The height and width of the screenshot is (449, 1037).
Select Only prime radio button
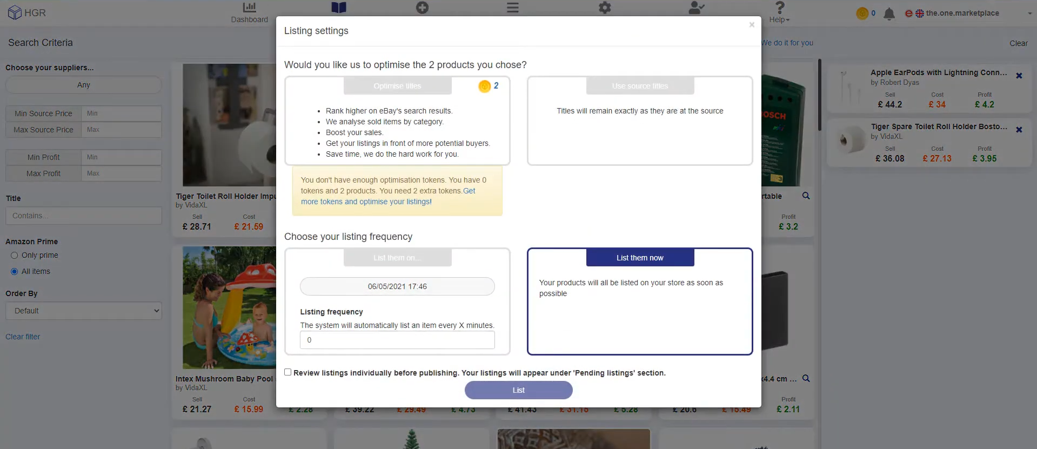(x=15, y=256)
